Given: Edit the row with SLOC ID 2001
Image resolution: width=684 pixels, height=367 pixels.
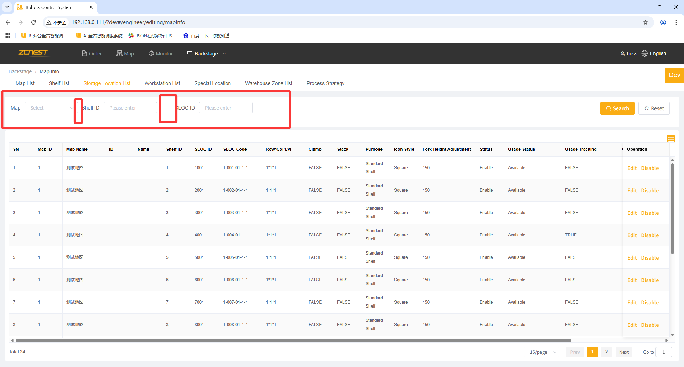Looking at the screenshot, I should click(x=632, y=191).
